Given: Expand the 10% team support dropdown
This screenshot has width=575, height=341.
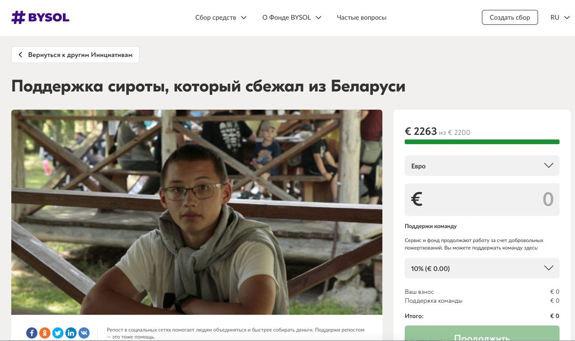Looking at the screenshot, I should (482, 268).
